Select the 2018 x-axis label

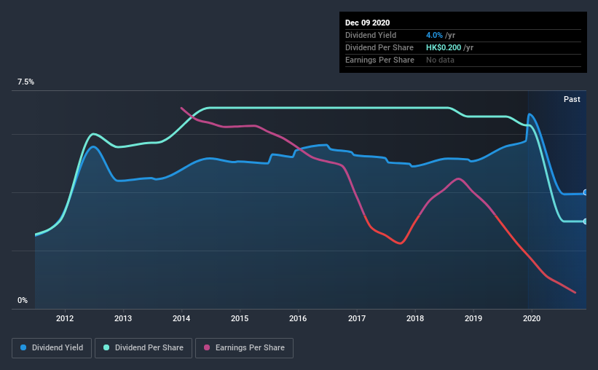[x=415, y=318]
